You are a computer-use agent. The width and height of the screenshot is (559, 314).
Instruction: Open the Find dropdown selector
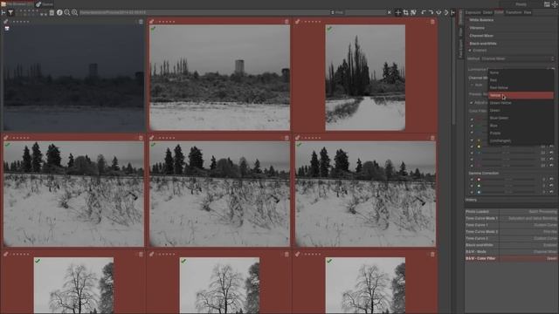(337, 12)
